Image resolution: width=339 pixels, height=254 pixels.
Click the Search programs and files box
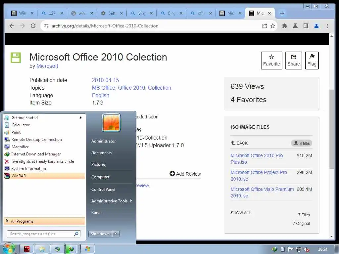pyautogui.click(x=44, y=234)
